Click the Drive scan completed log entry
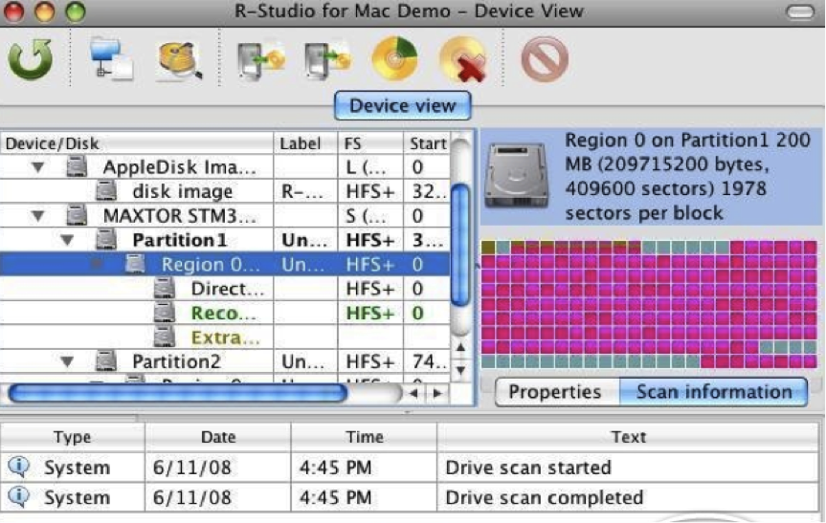This screenshot has width=826, height=523. pos(544,497)
